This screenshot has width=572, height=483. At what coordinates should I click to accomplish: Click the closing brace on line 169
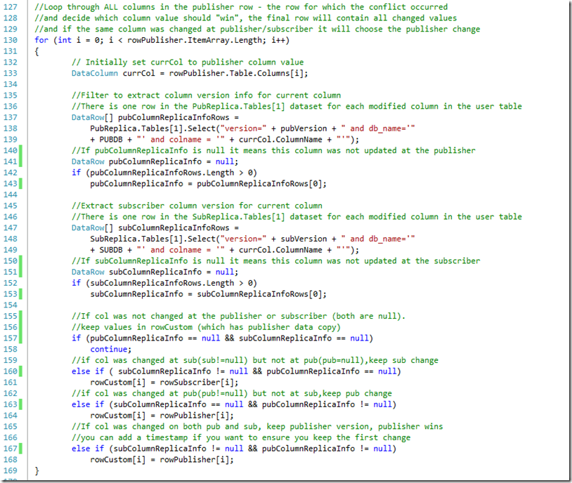[37, 471]
